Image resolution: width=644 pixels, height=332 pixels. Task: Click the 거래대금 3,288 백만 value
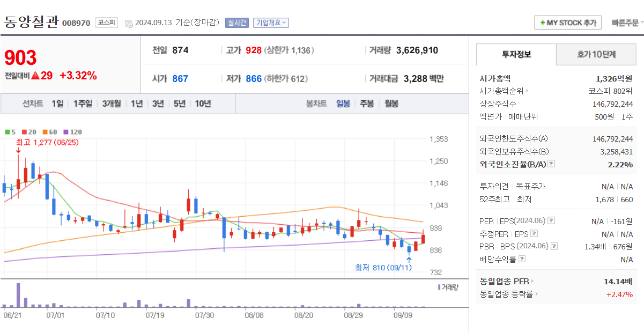[424, 79]
